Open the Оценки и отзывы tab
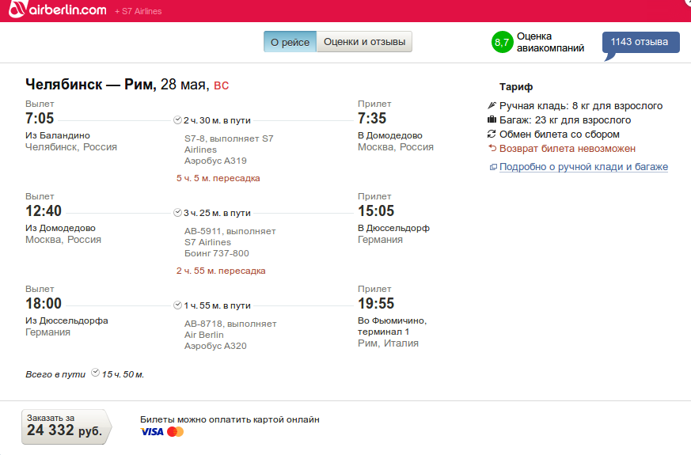 (x=364, y=42)
